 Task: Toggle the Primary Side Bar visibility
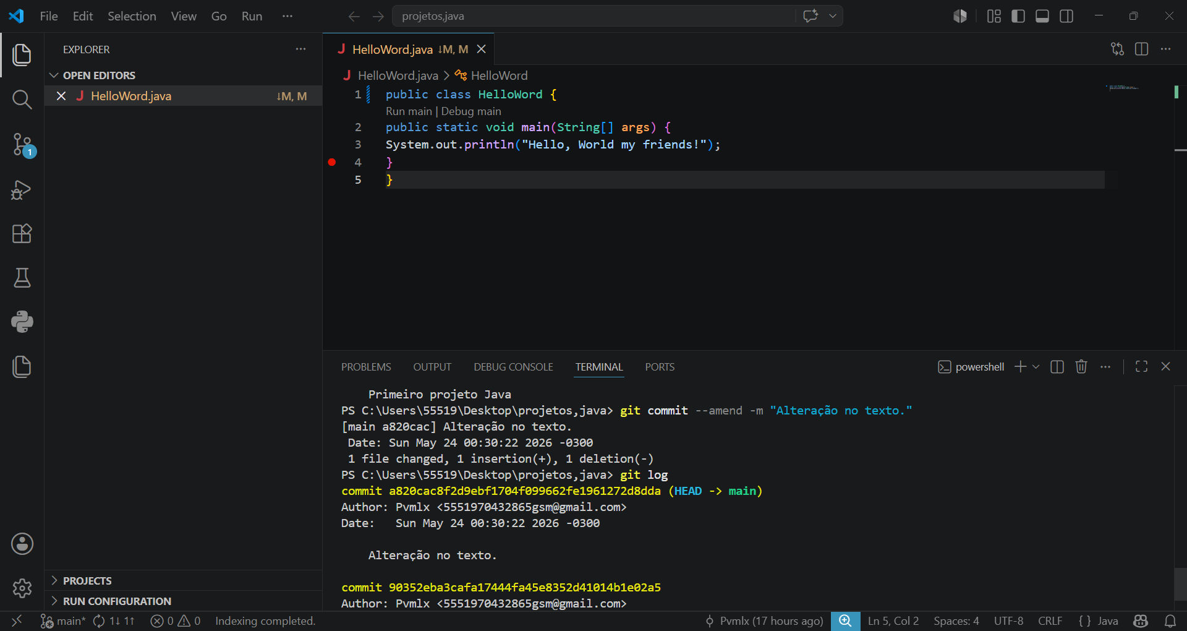click(x=1018, y=16)
